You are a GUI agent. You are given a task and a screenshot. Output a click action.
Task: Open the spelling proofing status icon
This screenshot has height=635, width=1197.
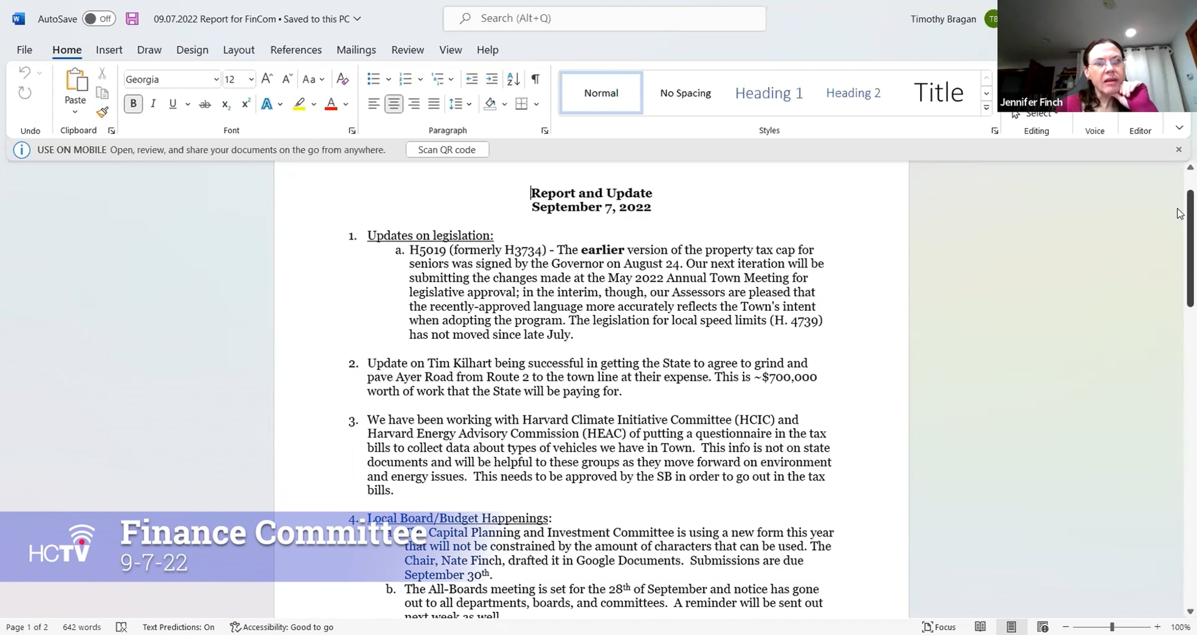point(121,627)
